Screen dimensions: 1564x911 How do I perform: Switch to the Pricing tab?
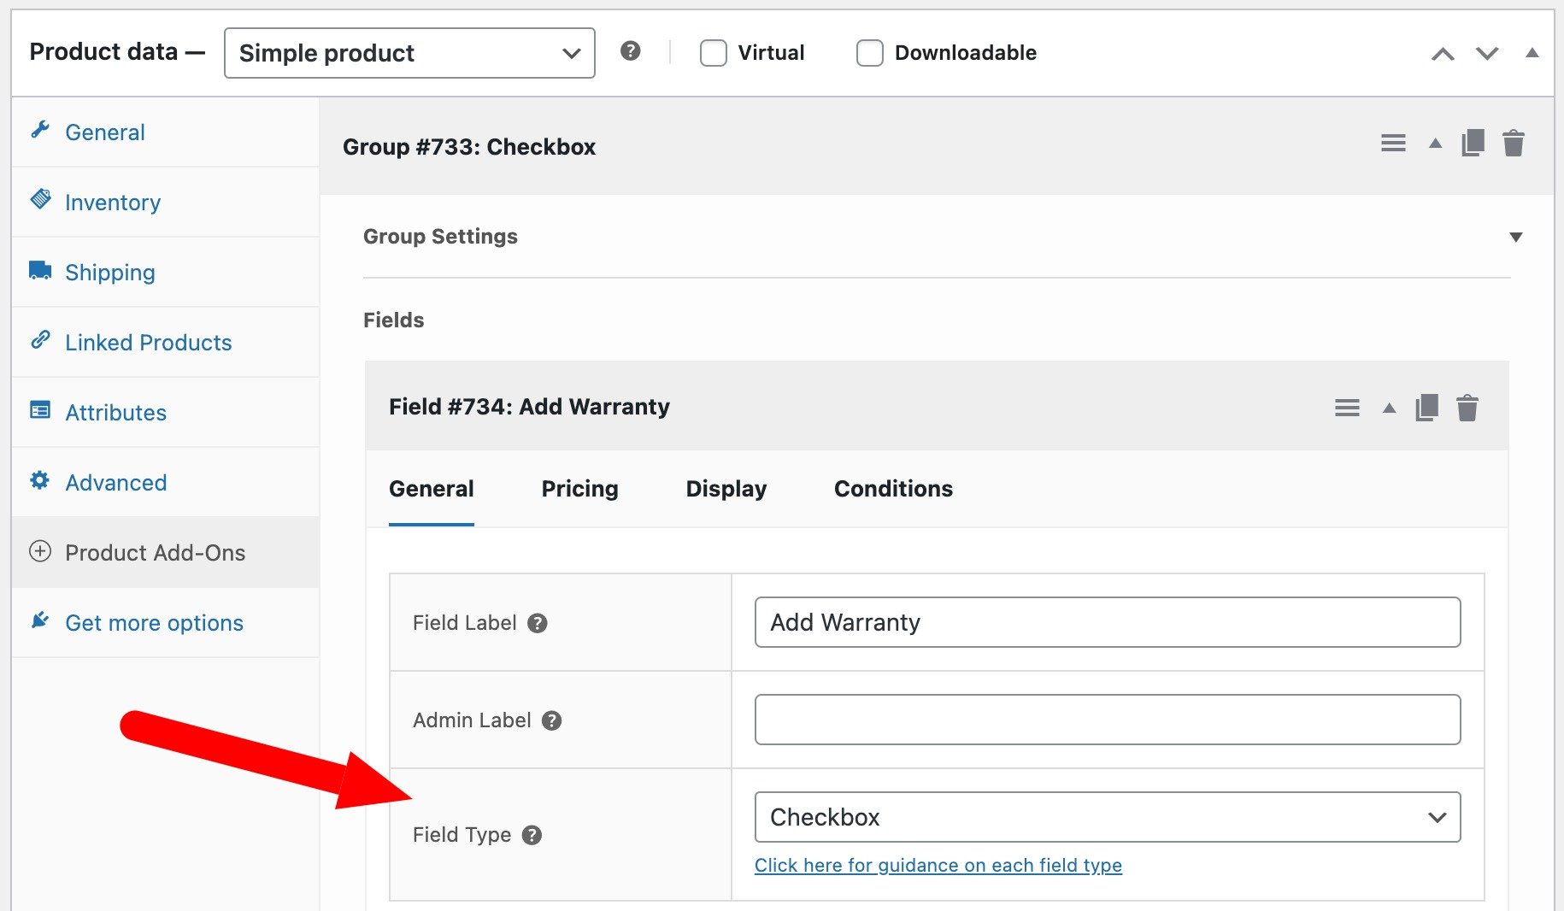tap(579, 489)
